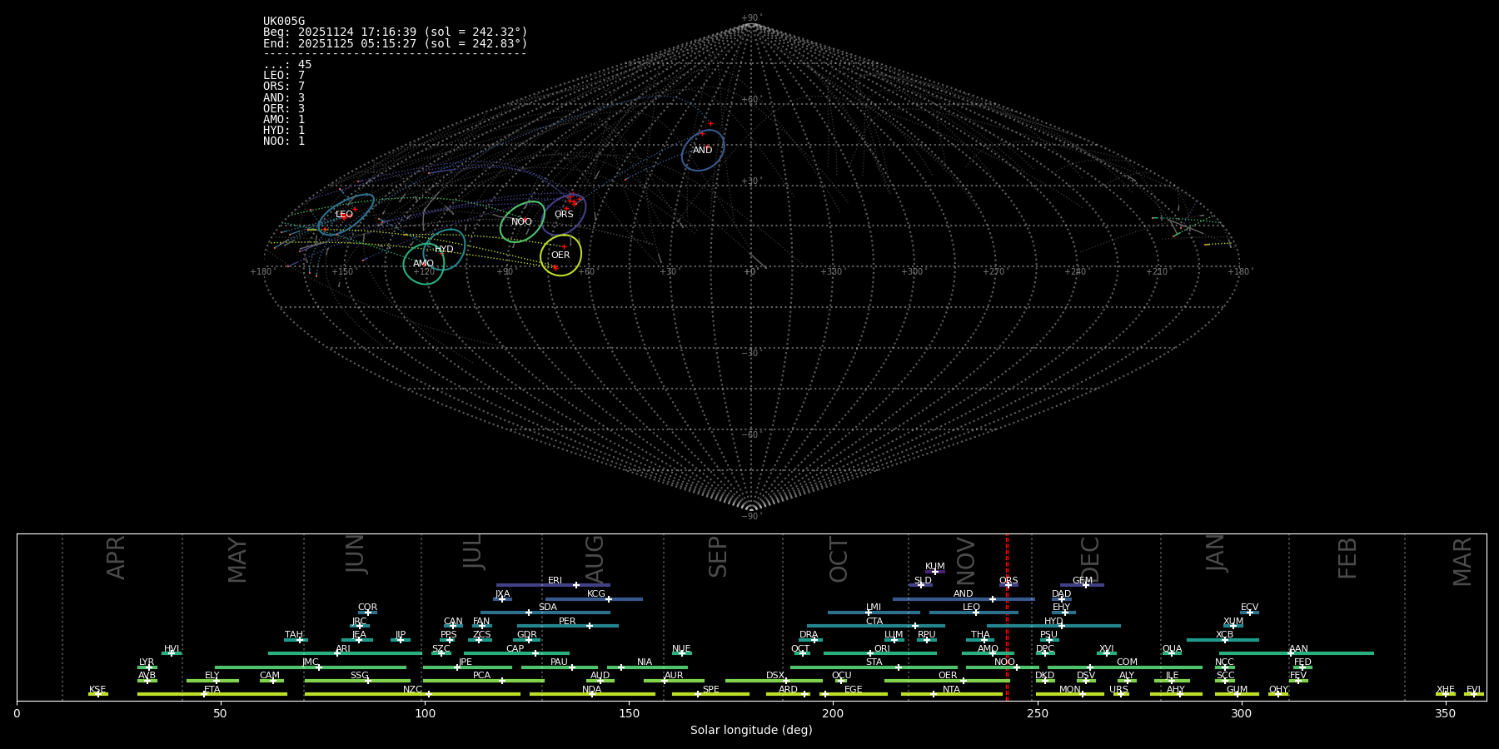The image size is (1499, 749).
Task: Click the UK005G station ID text
Action: tap(284, 22)
